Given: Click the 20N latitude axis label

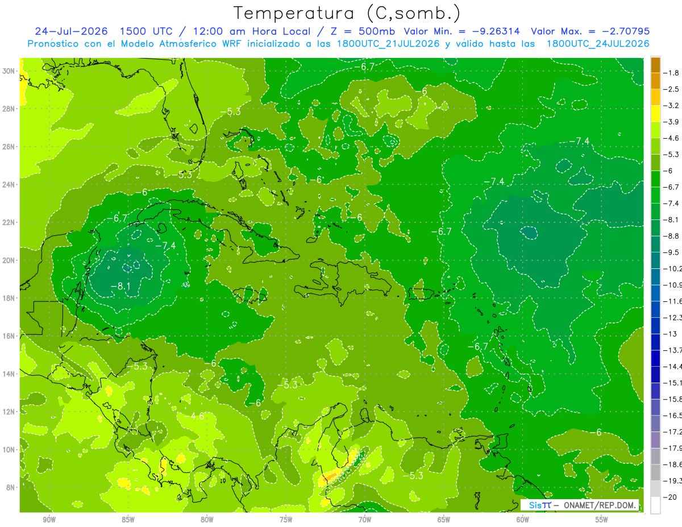Looking at the screenshot, I should (x=10, y=260).
